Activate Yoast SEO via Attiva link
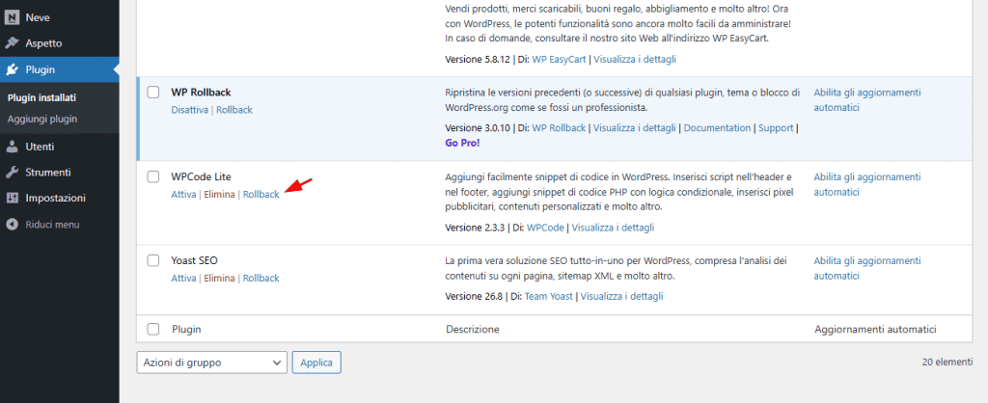The image size is (988, 403). pos(183,278)
